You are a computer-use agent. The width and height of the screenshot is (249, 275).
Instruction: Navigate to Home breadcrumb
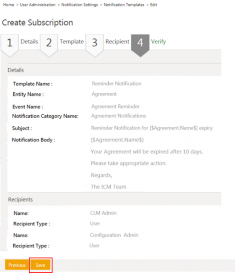tap(9, 5)
